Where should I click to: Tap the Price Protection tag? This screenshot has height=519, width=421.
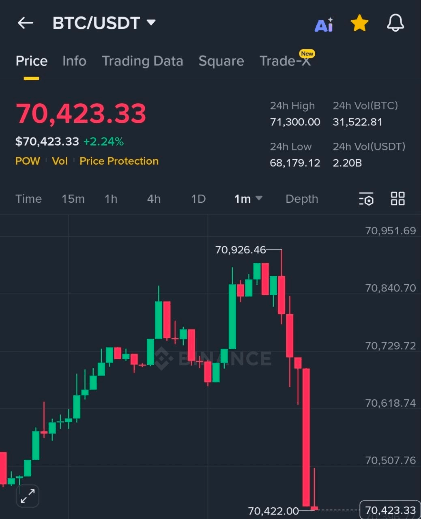click(x=119, y=161)
